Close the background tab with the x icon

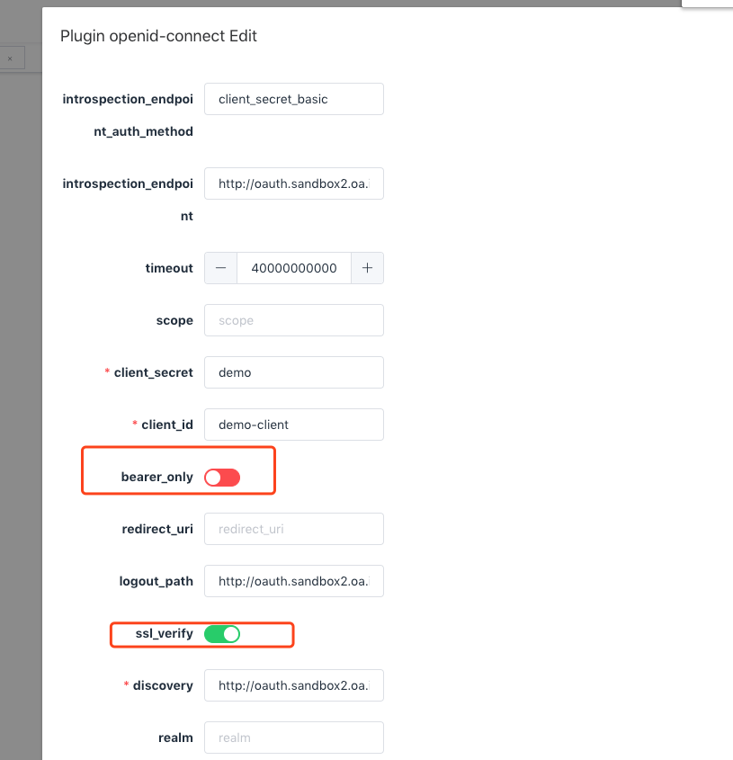pyautogui.click(x=11, y=58)
